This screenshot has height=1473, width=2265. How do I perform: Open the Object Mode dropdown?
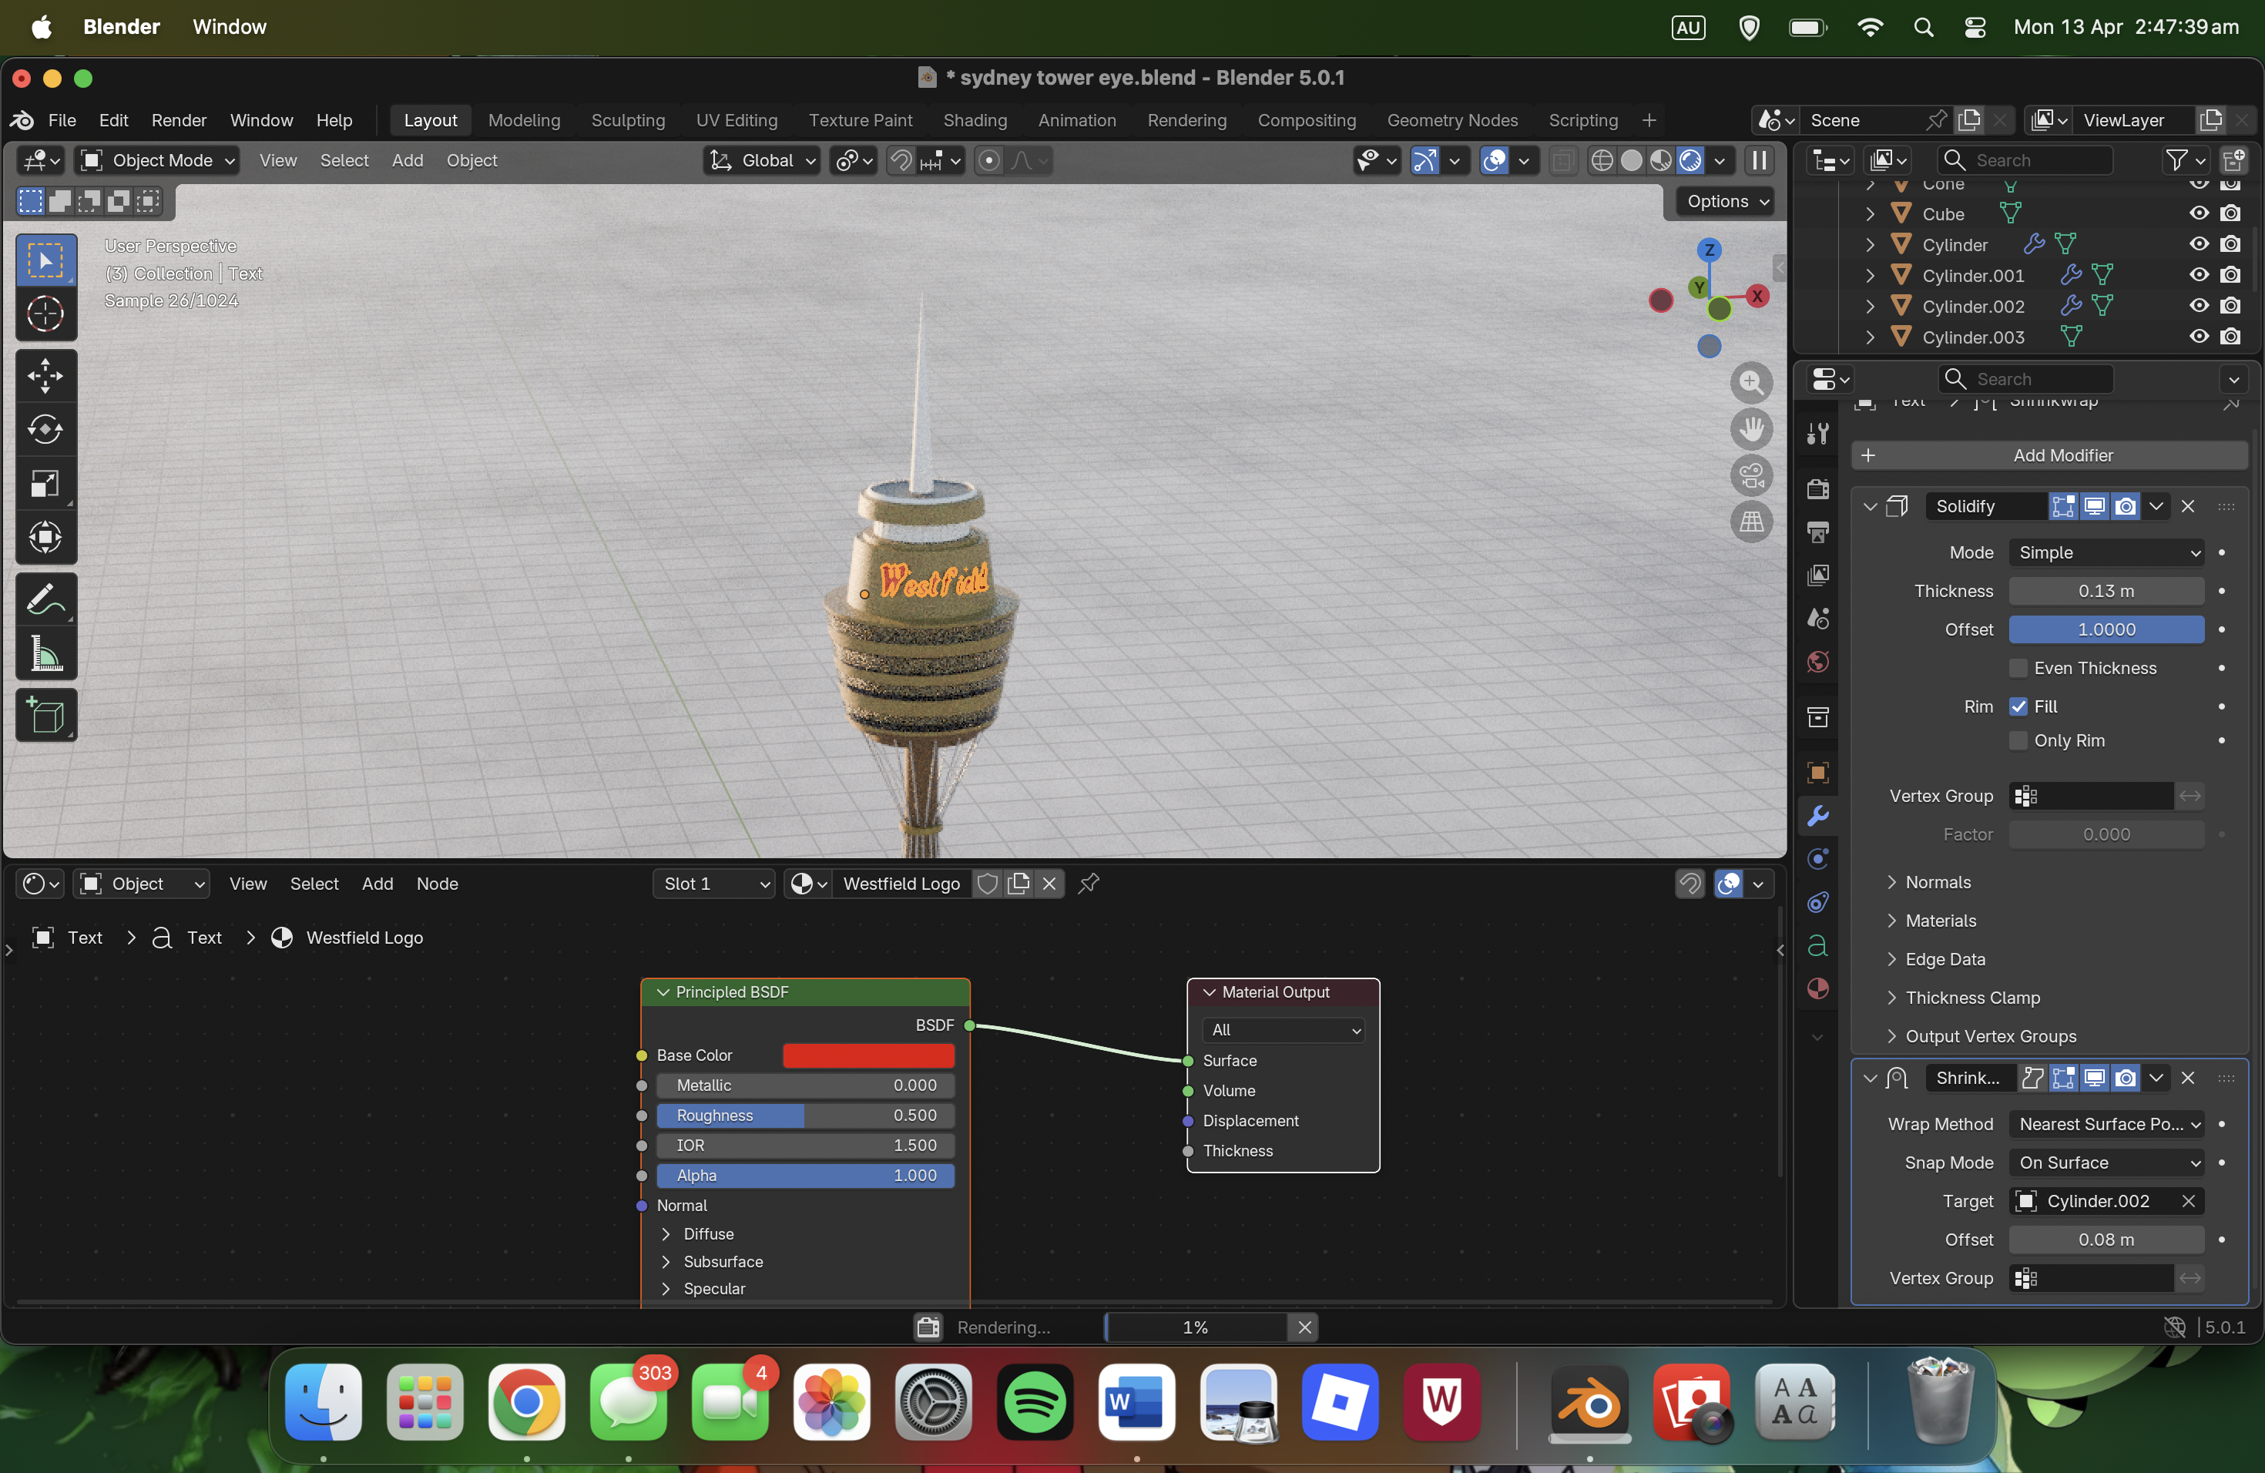coord(157,161)
